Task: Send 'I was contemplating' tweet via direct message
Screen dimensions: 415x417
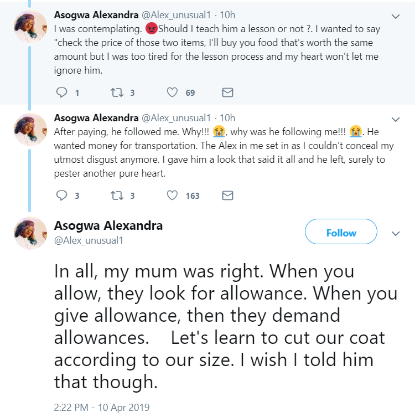Action: [227, 92]
